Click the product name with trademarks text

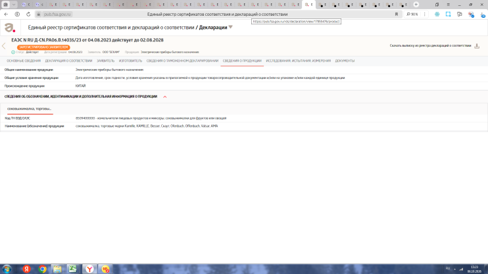(x=147, y=126)
